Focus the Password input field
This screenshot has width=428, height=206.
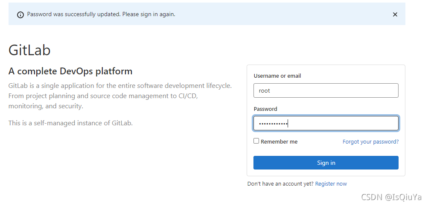click(326, 124)
